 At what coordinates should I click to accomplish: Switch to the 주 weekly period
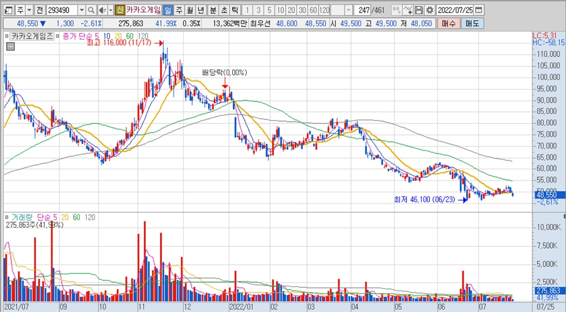click(179, 10)
